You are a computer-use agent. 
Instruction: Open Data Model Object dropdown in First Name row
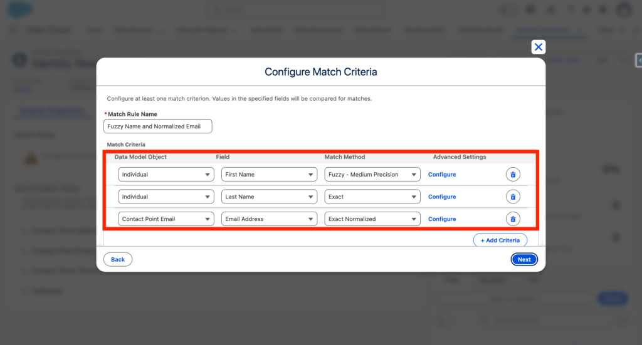[x=166, y=175]
